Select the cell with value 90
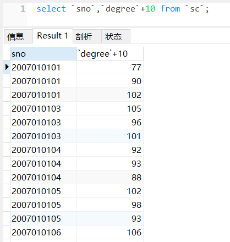 coord(110,81)
